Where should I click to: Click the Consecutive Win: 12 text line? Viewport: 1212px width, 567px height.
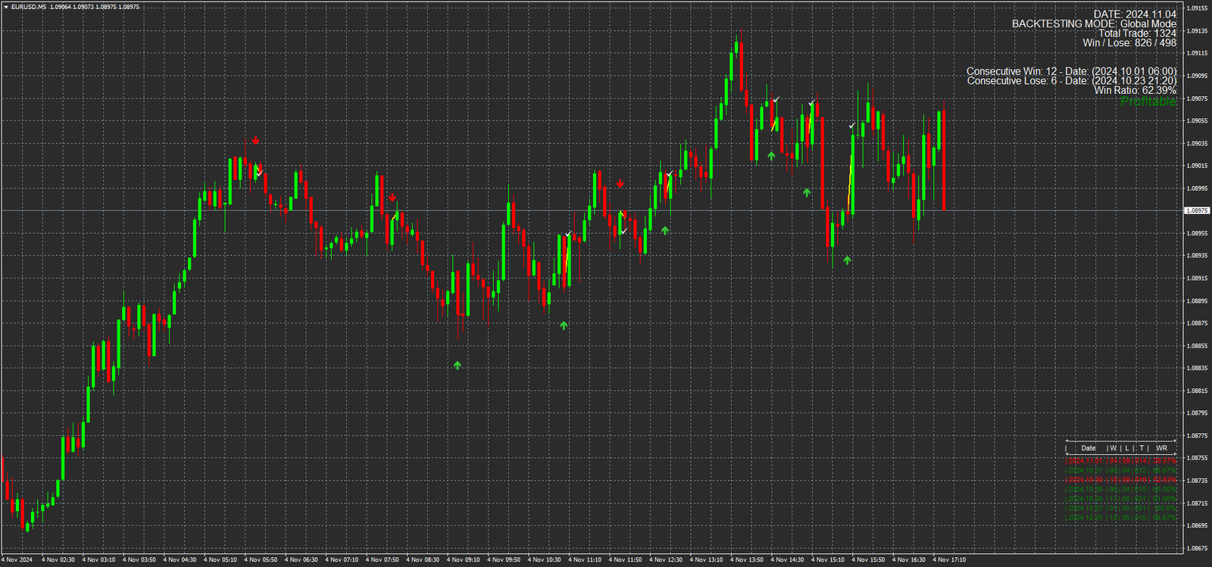[1071, 71]
